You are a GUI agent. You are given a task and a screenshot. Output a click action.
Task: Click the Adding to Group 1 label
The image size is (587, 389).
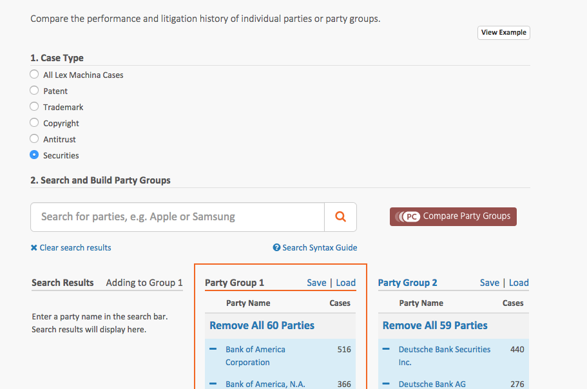click(x=144, y=283)
